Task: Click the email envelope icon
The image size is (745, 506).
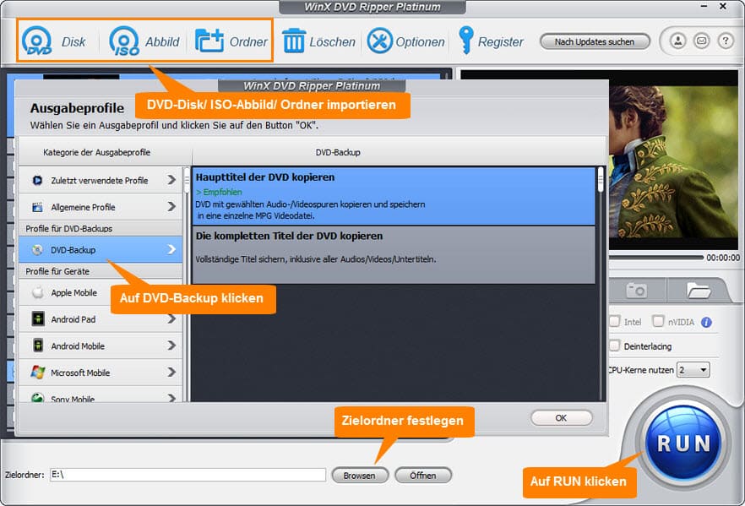Action: coord(701,41)
